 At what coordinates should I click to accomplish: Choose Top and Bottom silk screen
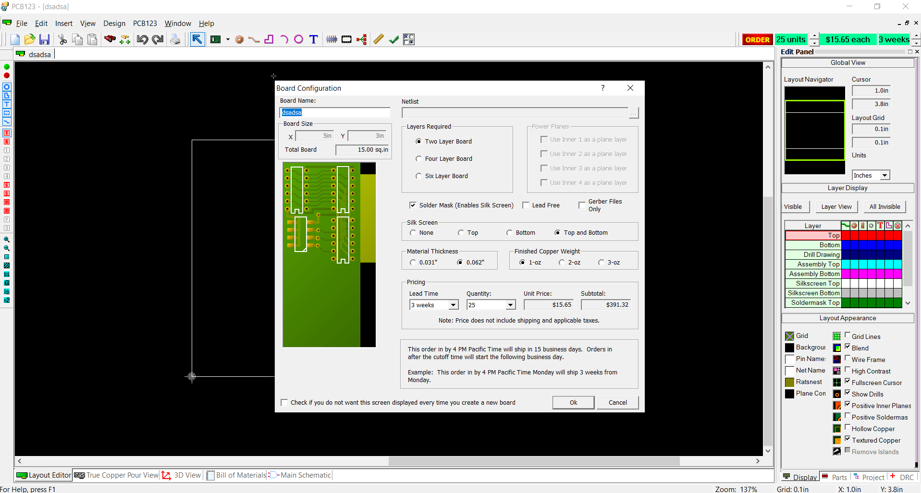(x=557, y=232)
